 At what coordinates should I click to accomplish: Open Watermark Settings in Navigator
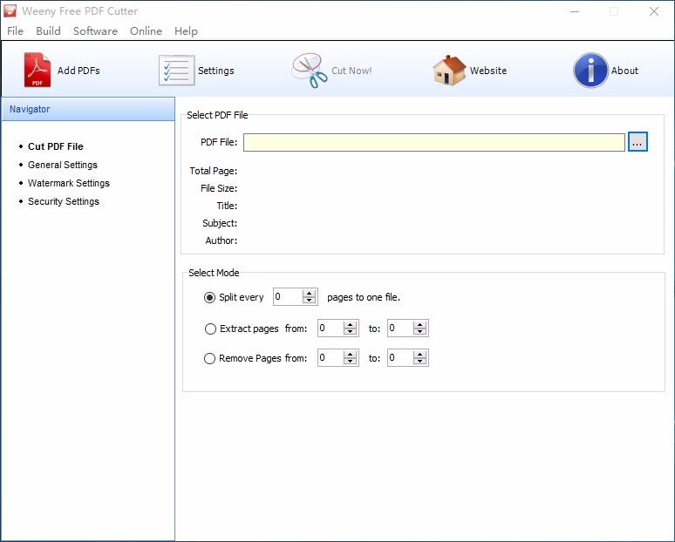coord(68,183)
